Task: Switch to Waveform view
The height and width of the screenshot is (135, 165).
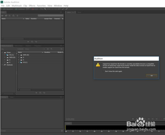Action: [8, 9]
